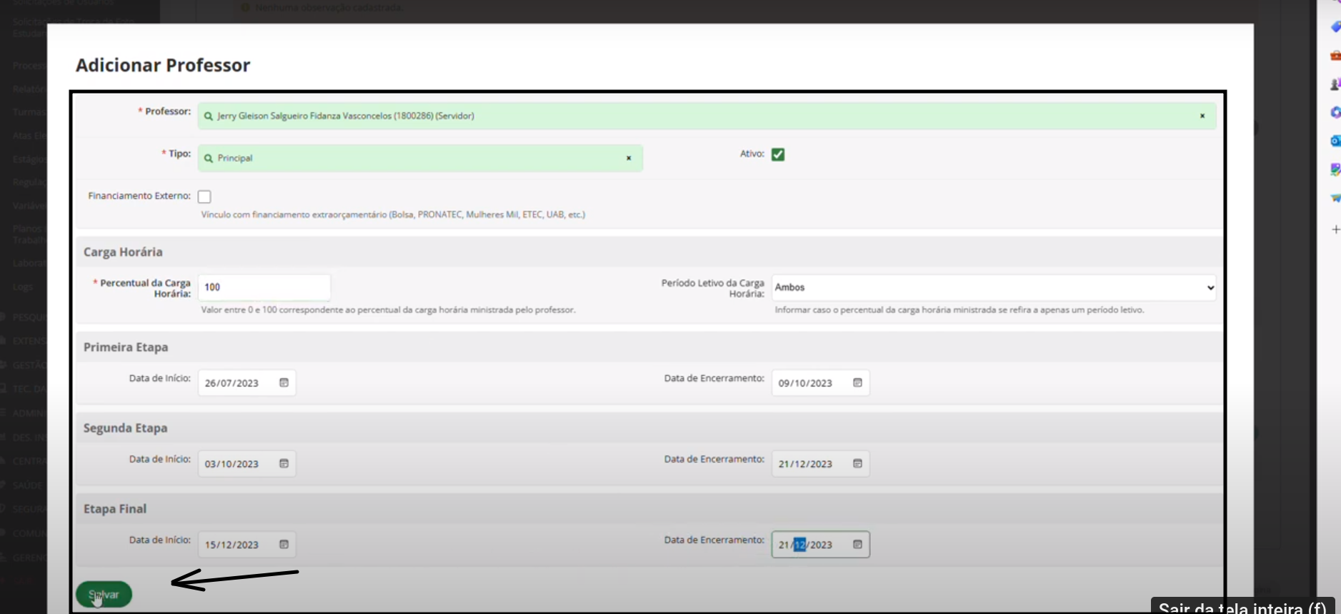Enable the Financiamento Externo checkbox

204,197
